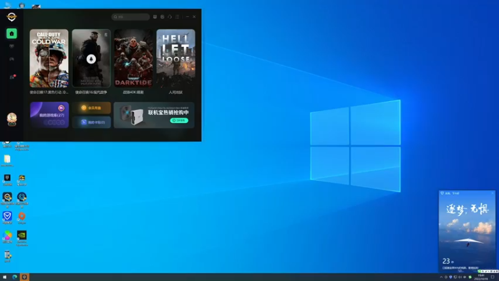Open the hamburger menu in launcher title bar
Viewport: 499px width, 281px height.
(x=177, y=17)
